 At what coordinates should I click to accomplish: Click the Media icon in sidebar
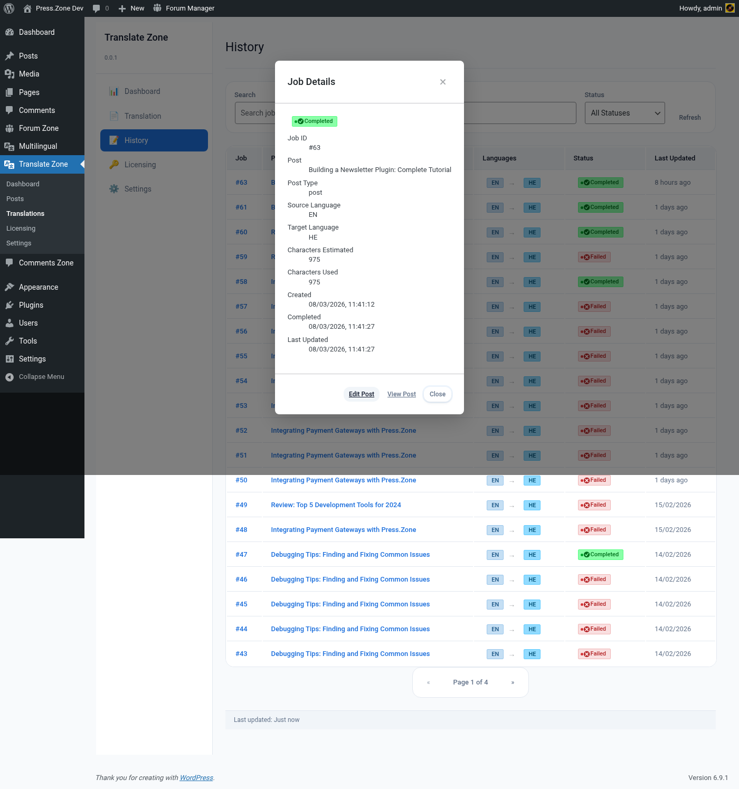[x=10, y=74]
